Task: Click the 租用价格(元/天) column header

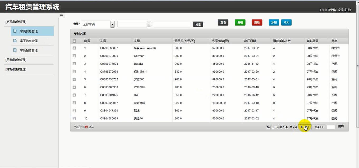Action: [x=185, y=41]
